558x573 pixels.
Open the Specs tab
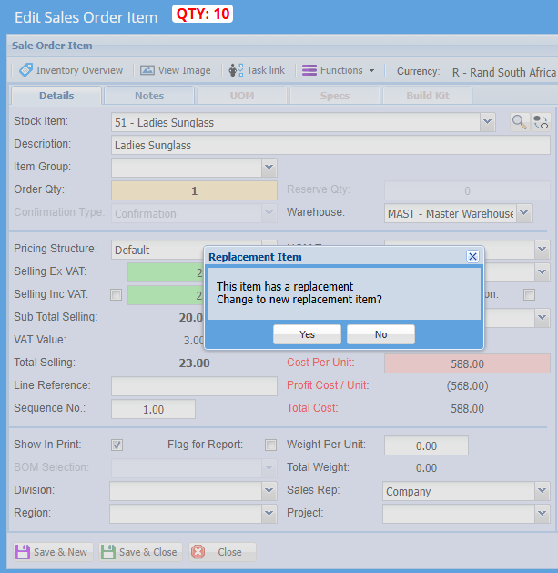click(334, 96)
